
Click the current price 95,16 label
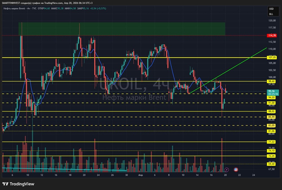pos(272,91)
